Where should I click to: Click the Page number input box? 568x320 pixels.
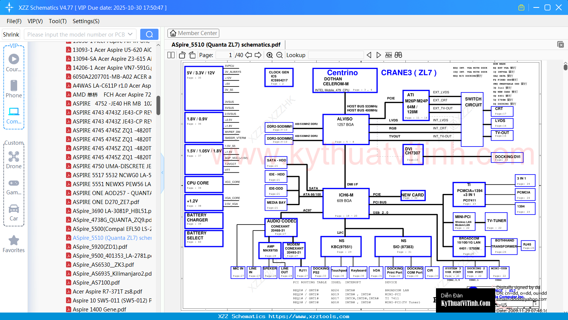225,55
